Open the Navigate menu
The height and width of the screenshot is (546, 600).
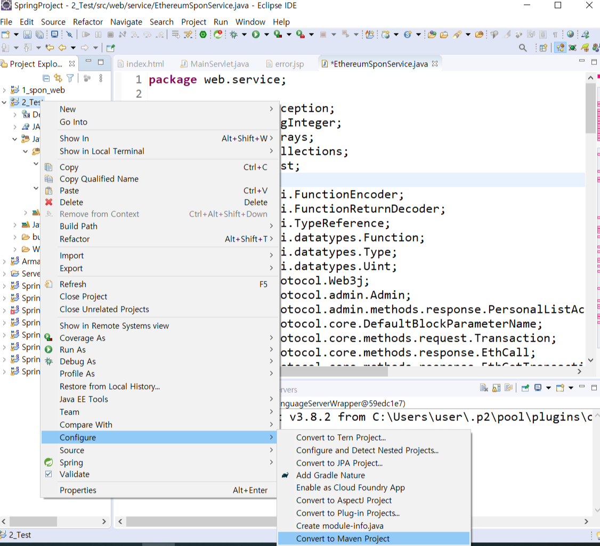pyautogui.click(x=126, y=22)
